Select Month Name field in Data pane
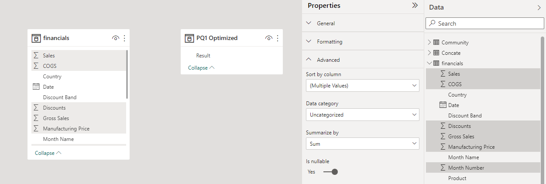 pos(464,157)
